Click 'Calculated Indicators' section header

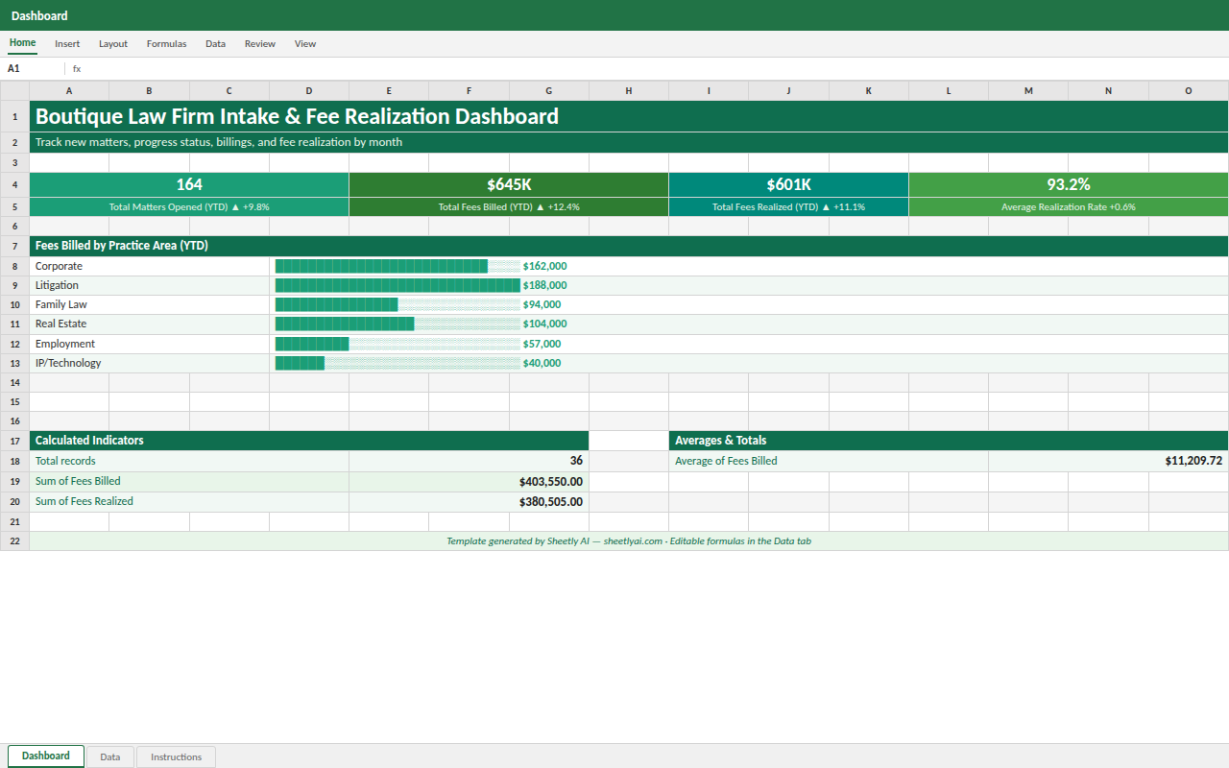coord(309,441)
